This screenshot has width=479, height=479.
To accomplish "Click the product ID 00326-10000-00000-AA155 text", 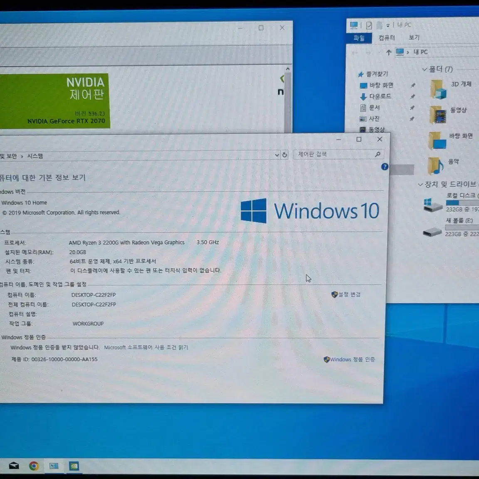I will [64, 359].
